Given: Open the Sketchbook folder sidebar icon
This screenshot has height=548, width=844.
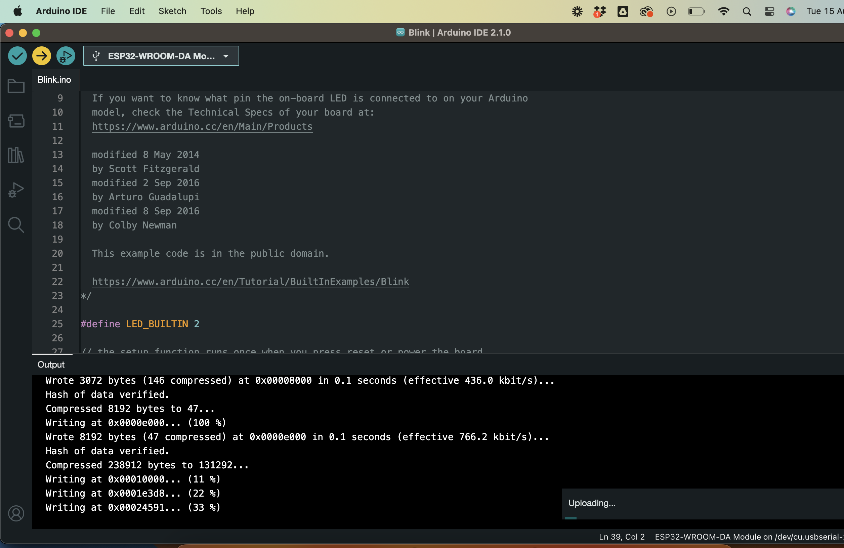Looking at the screenshot, I should pyautogui.click(x=16, y=86).
